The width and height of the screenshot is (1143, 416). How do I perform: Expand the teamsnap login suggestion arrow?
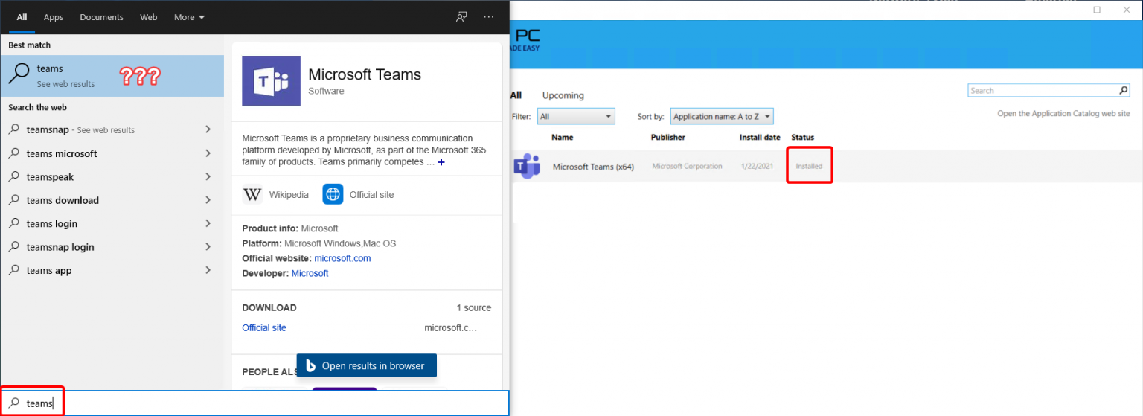click(x=208, y=247)
